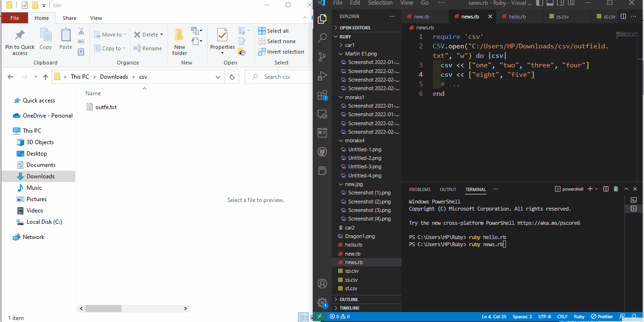Viewport: 644px width, 322px height.
Task: Click Select all in File Explorer ribbon
Action: [273, 31]
